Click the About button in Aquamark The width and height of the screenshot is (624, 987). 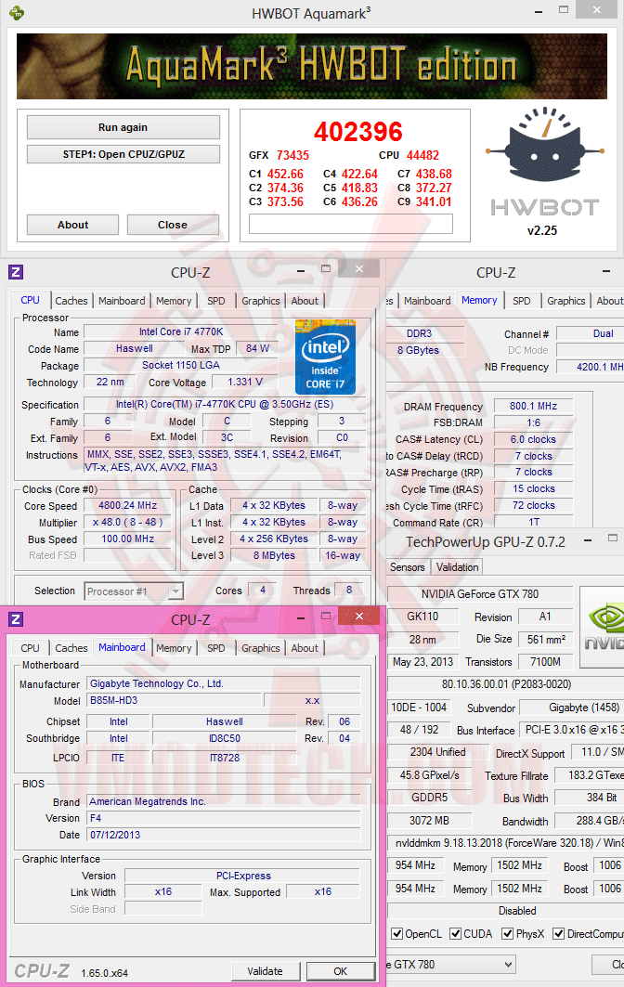coord(72,225)
